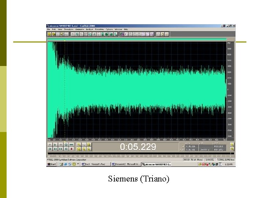Click the Go to Beginning transport button
The height and width of the screenshot is (198, 264).
[50, 149]
